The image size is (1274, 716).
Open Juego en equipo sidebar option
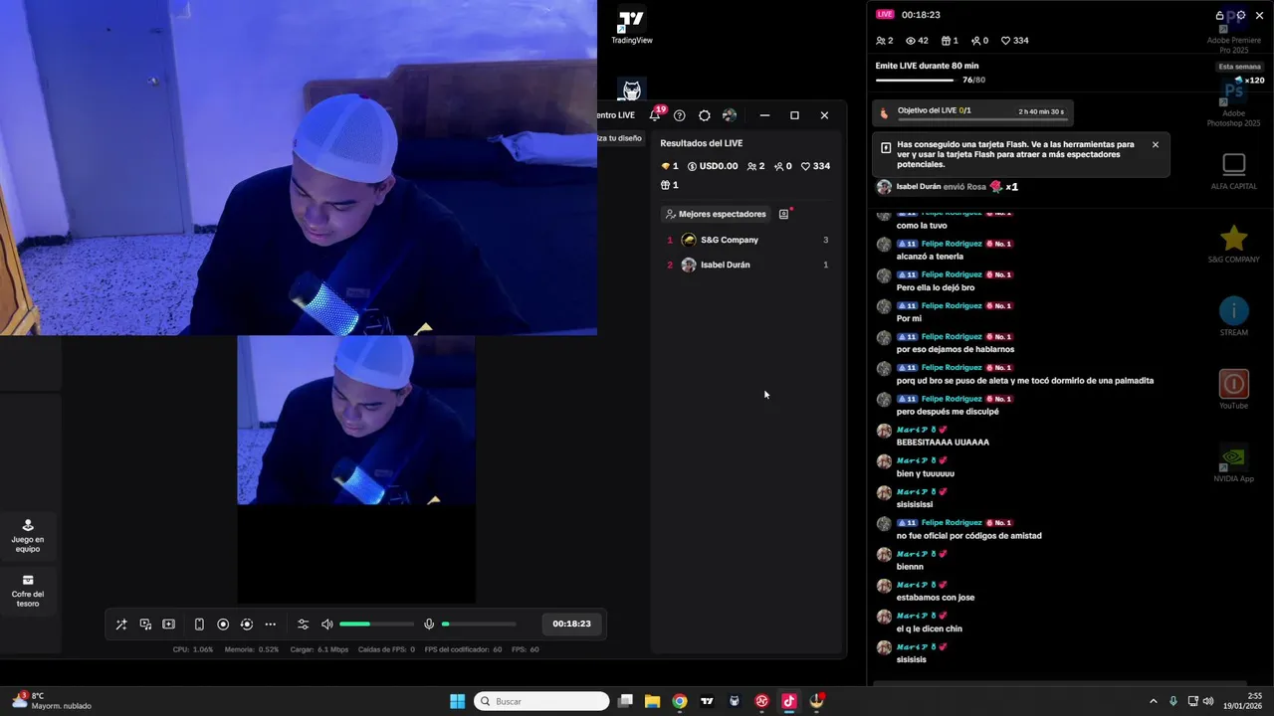point(28,536)
